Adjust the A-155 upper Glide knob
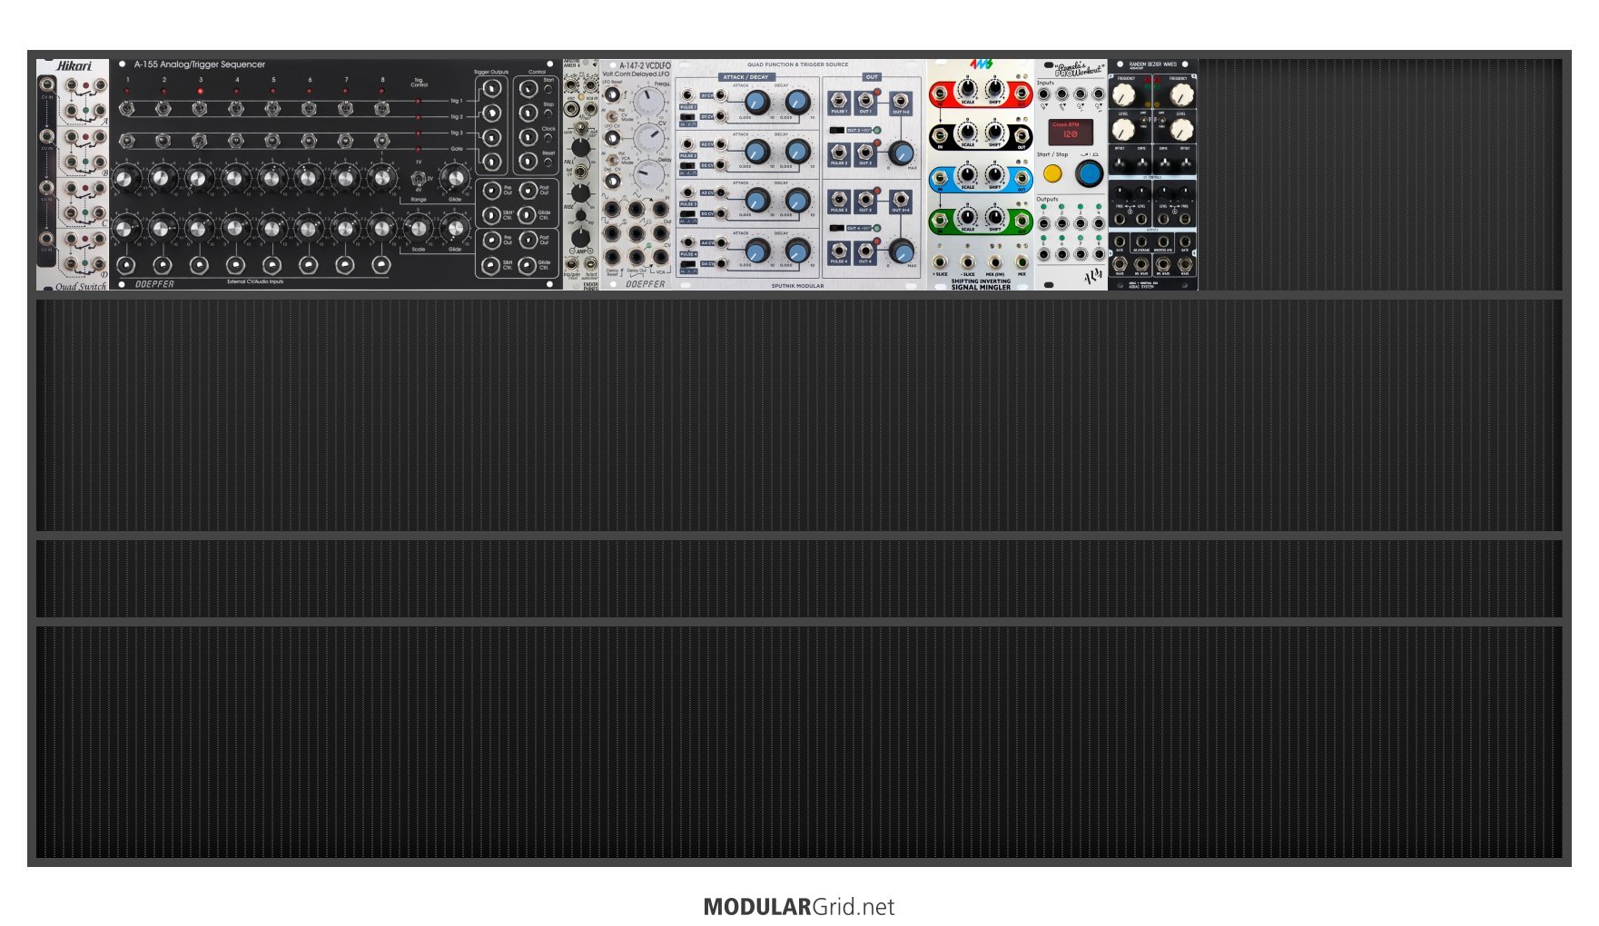 [454, 178]
